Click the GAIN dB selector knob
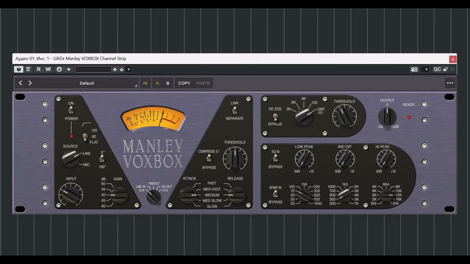 (119, 195)
